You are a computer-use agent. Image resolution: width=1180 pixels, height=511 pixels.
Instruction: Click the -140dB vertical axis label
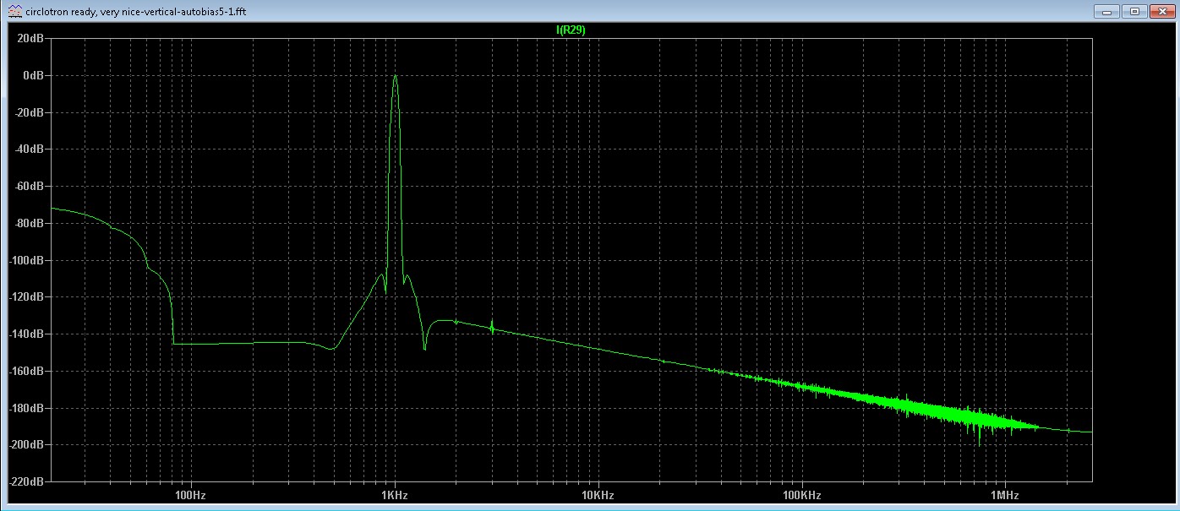click(25, 334)
